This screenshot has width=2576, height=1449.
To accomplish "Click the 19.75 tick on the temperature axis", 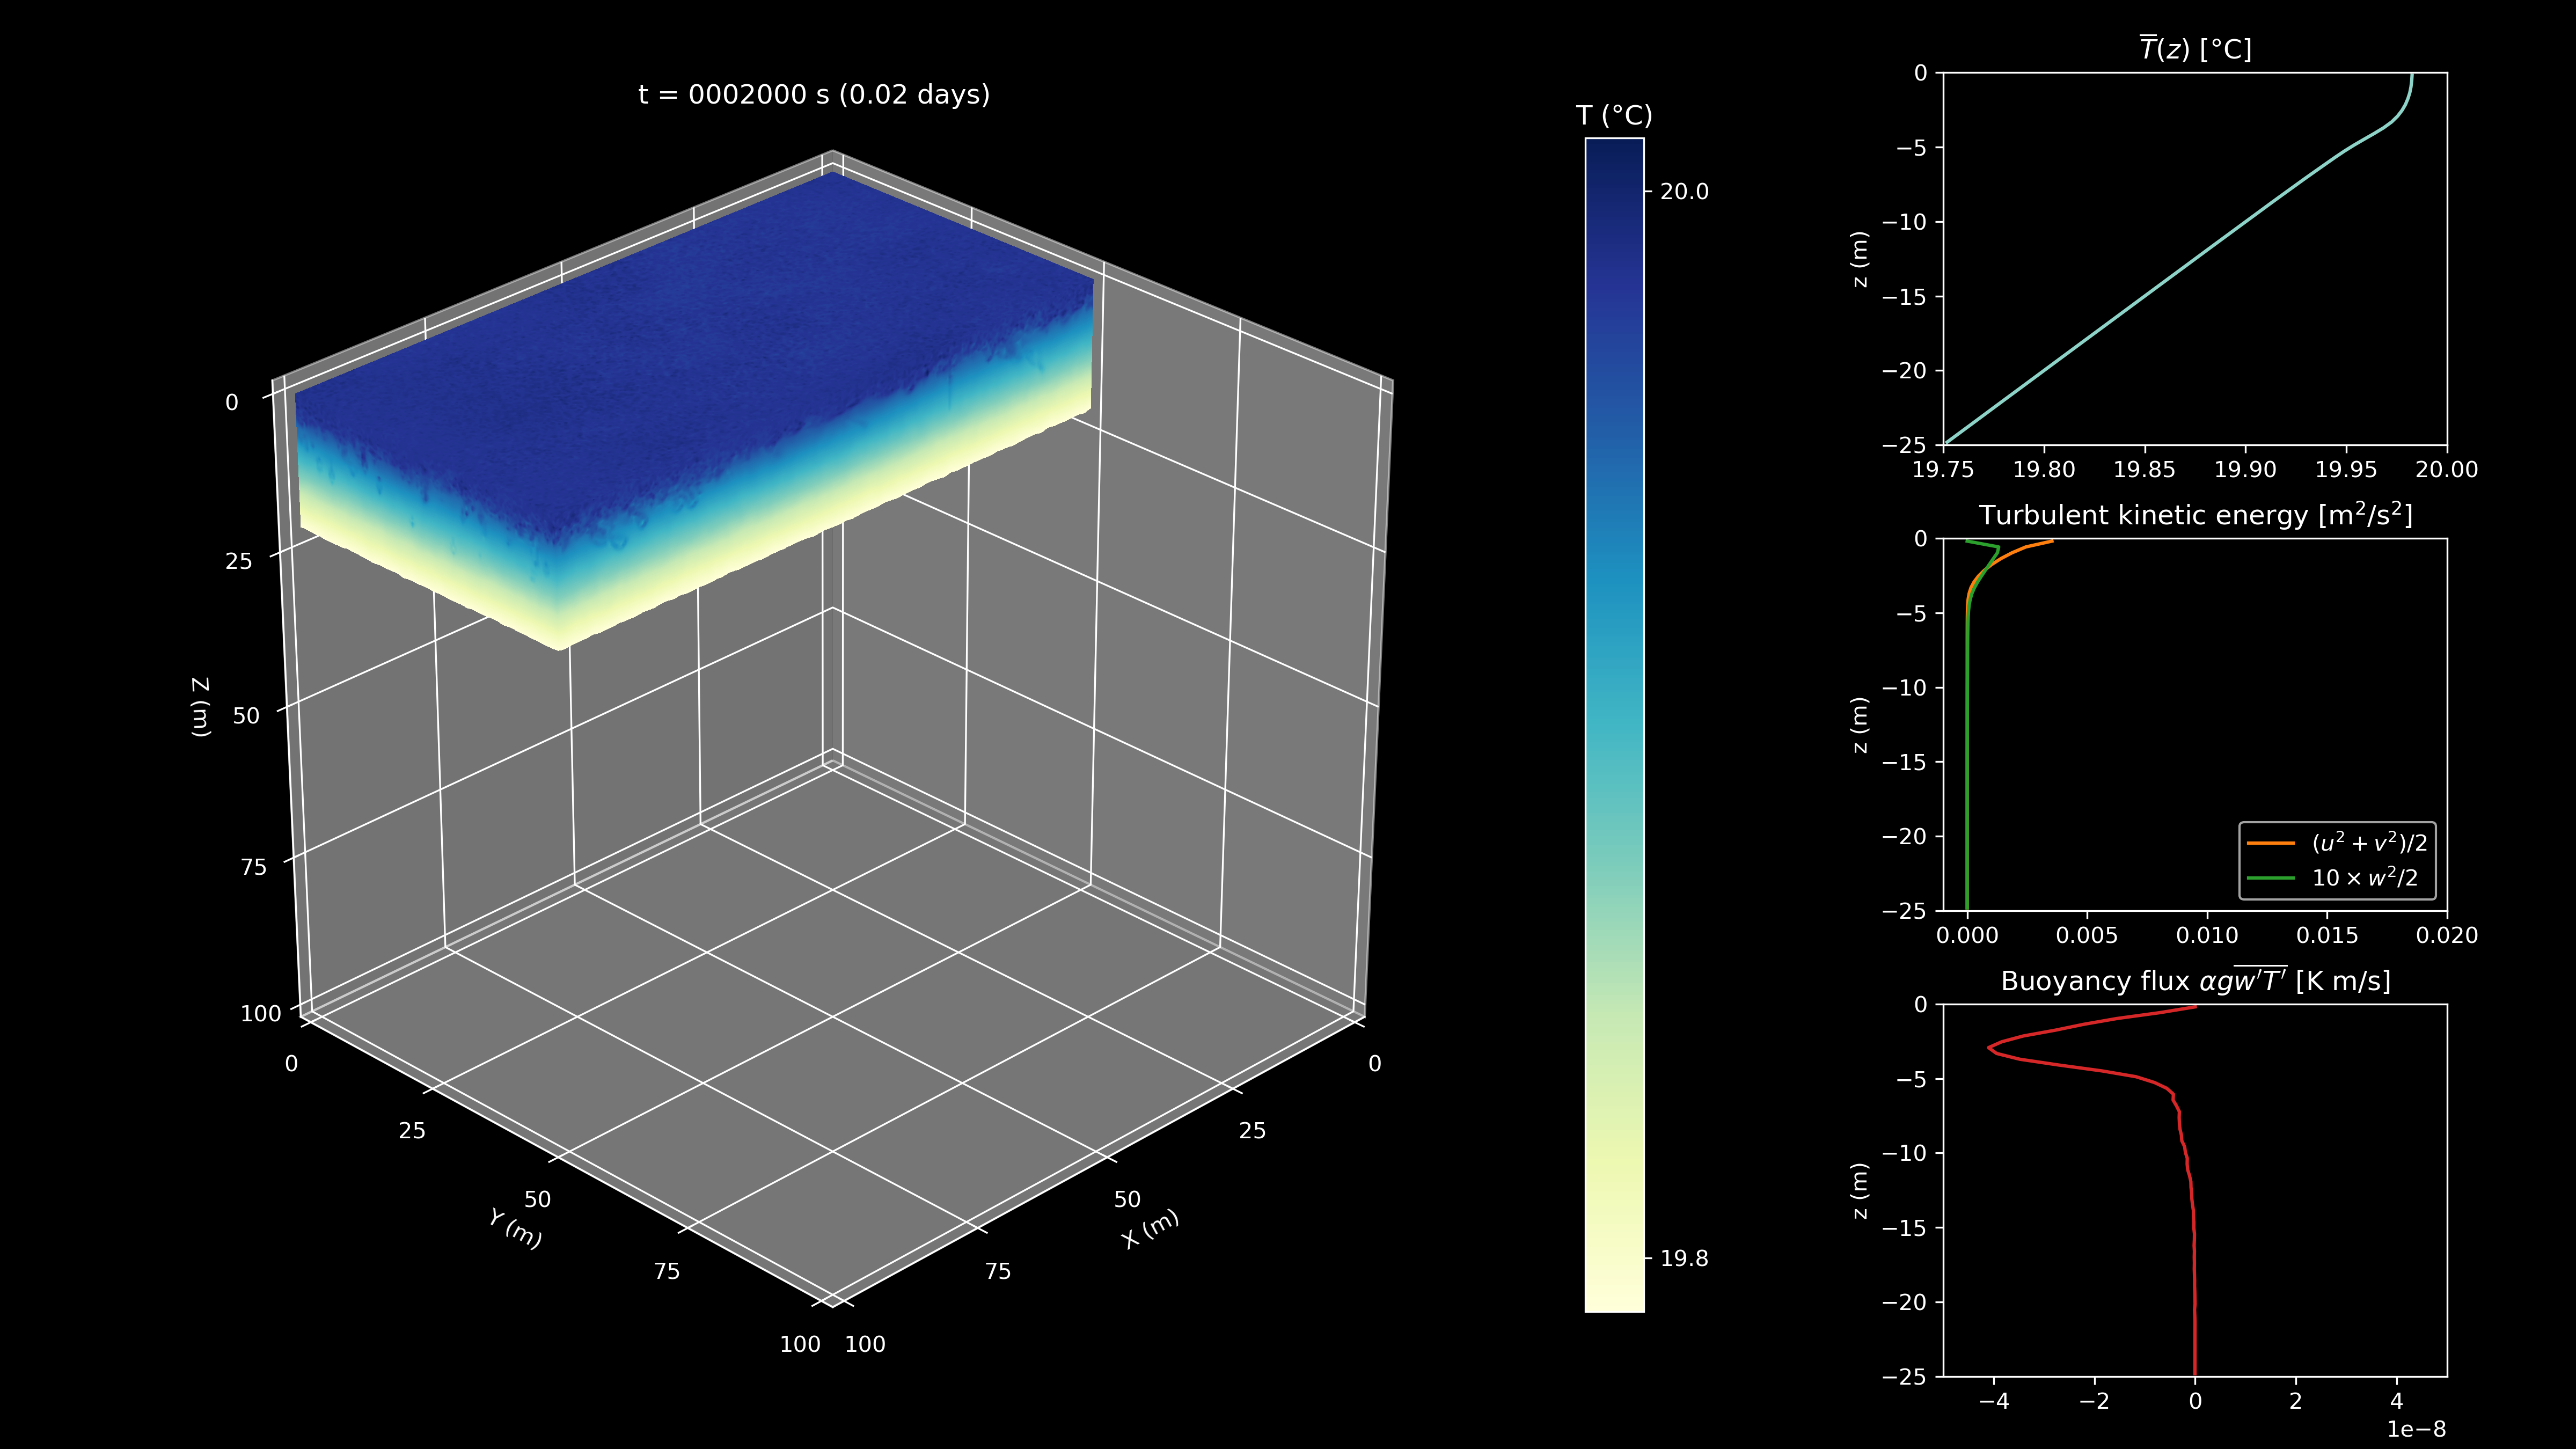I will pos(1943,470).
